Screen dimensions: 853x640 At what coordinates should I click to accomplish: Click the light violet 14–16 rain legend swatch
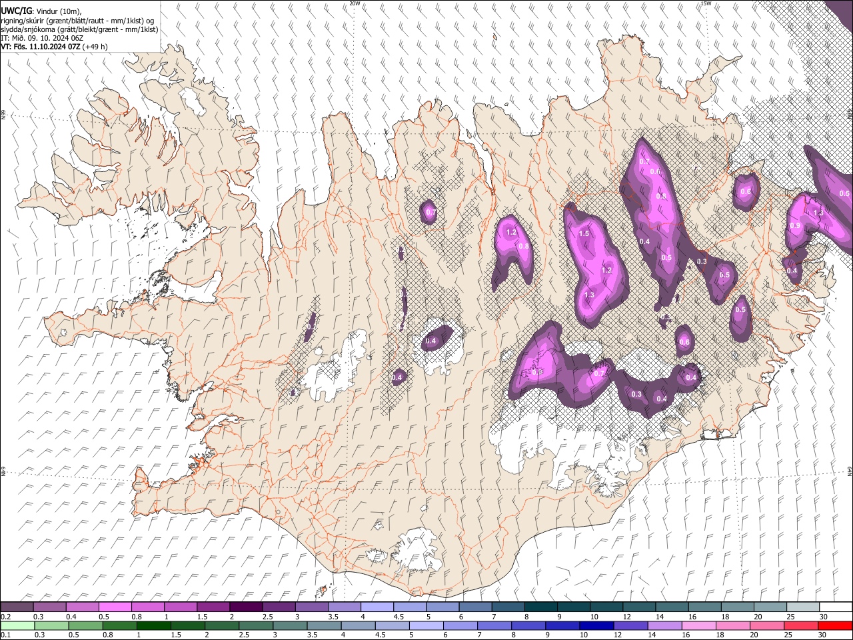tap(664, 625)
